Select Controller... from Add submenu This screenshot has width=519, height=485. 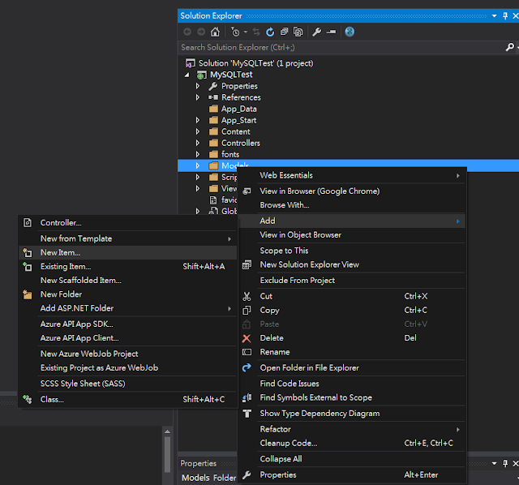pos(128,223)
